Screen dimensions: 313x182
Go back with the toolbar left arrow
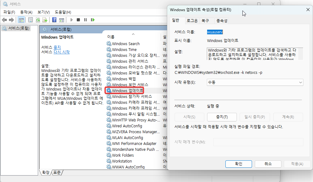4,20
